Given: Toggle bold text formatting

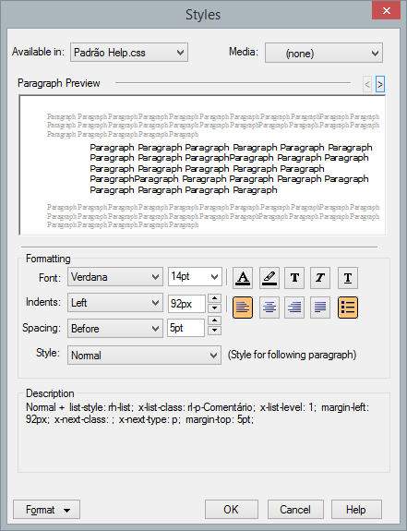Looking at the screenshot, I should (x=294, y=278).
